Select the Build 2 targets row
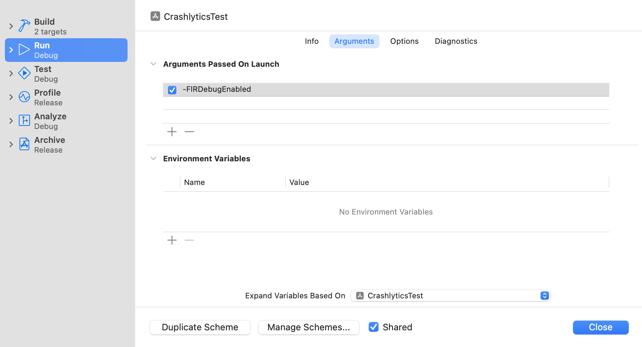Viewport: 642px width, 347px height. pyautogui.click(x=66, y=26)
